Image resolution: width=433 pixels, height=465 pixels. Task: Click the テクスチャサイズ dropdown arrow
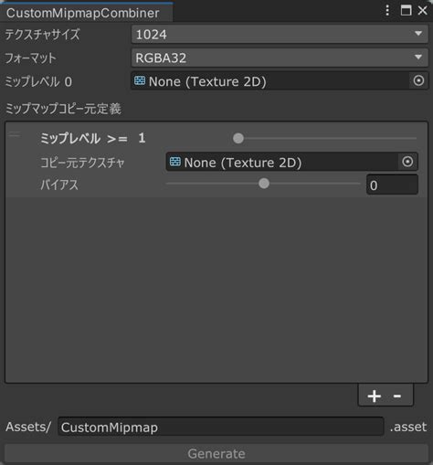[x=418, y=34]
